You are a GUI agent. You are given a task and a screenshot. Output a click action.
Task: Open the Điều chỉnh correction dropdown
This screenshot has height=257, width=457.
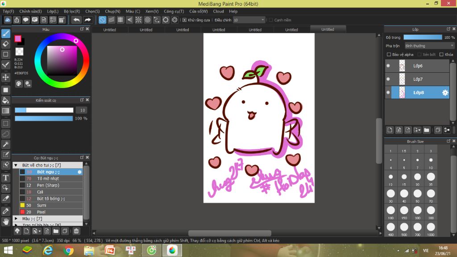click(249, 20)
